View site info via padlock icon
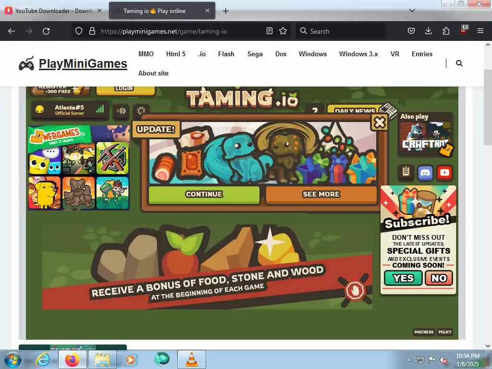This screenshot has height=369, width=492. point(92,31)
